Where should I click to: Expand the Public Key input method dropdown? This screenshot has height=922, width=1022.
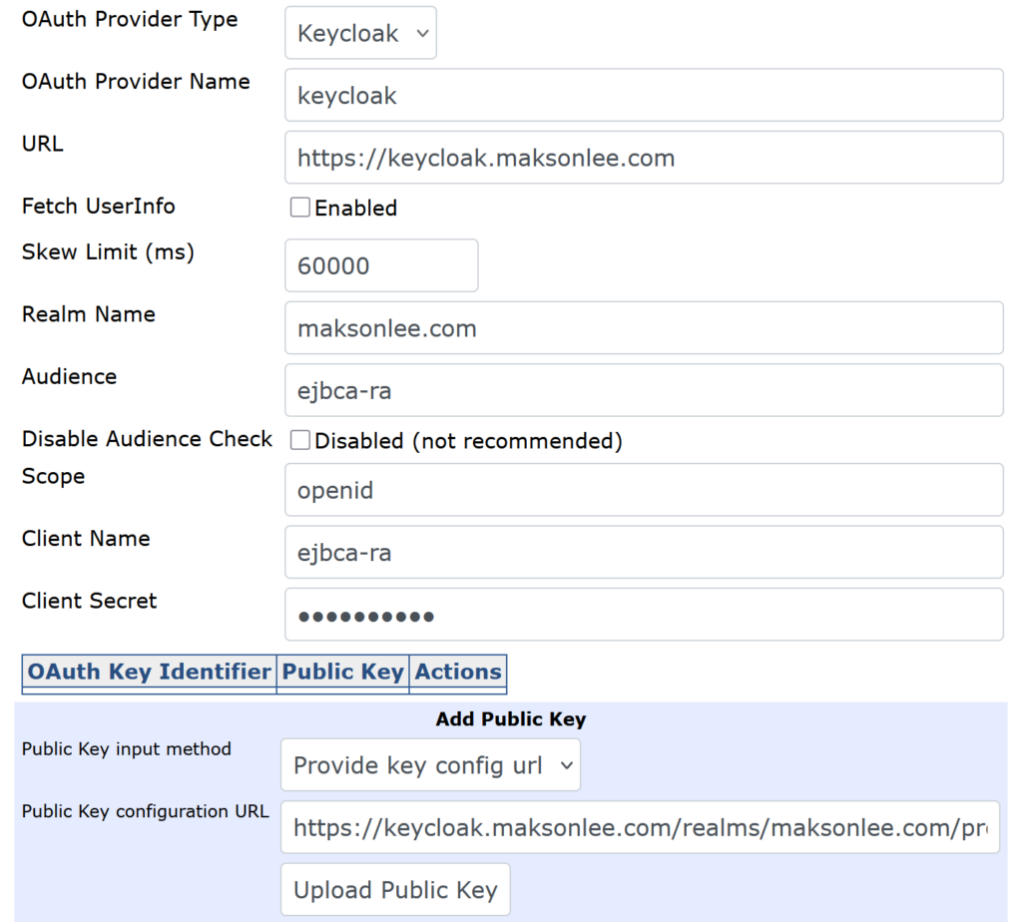[430, 765]
